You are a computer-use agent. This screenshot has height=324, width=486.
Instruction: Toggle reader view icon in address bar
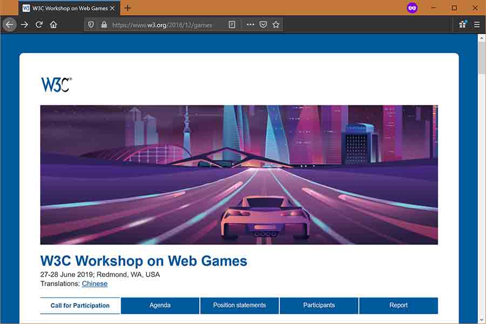pyautogui.click(x=232, y=24)
